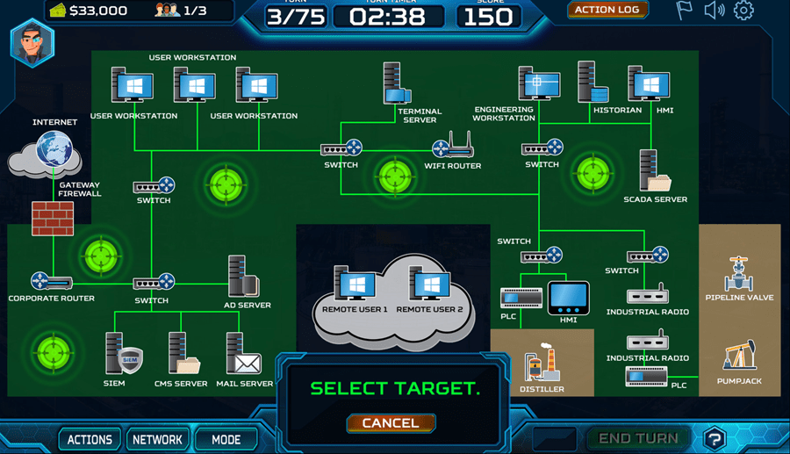Open the Network menu
The image size is (790, 454).
tap(157, 439)
